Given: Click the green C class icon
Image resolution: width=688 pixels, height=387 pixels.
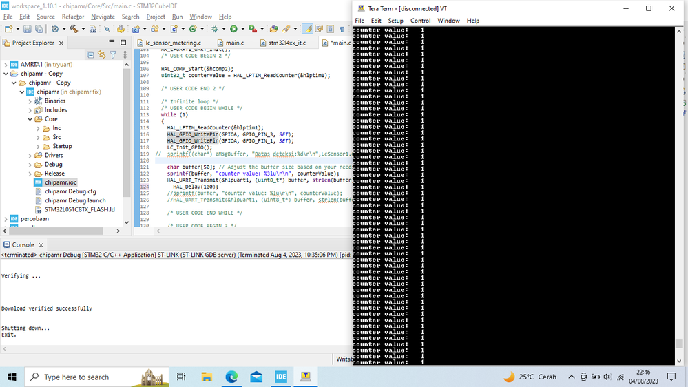Looking at the screenshot, I should point(193,29).
